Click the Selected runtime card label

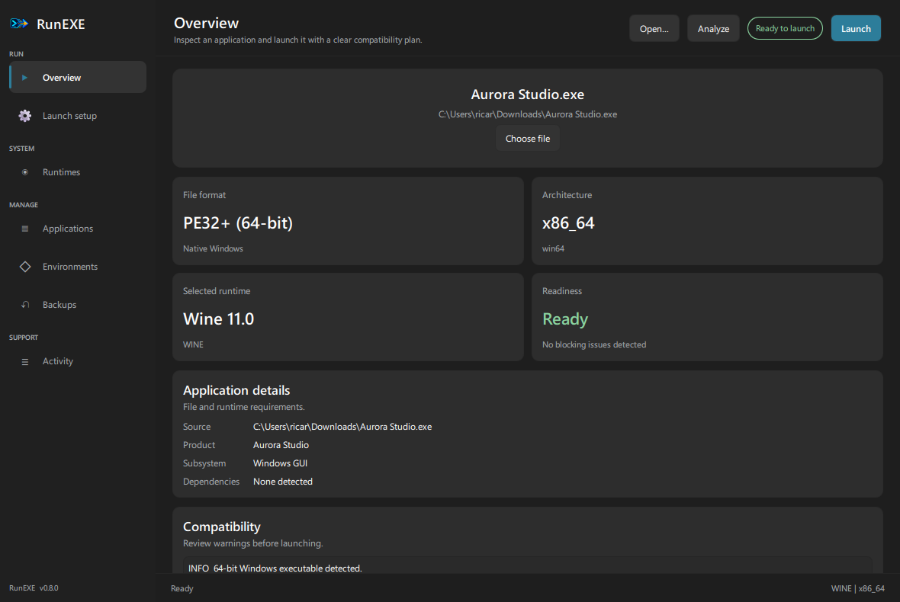click(217, 291)
